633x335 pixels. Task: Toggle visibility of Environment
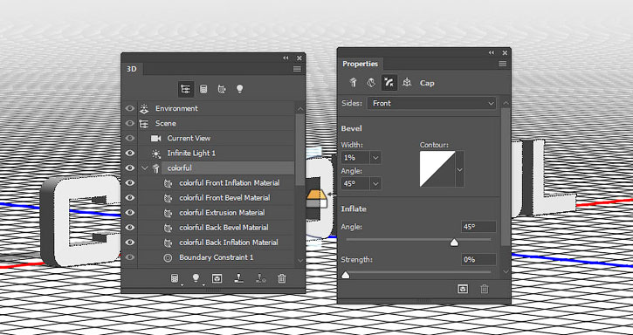(129, 108)
